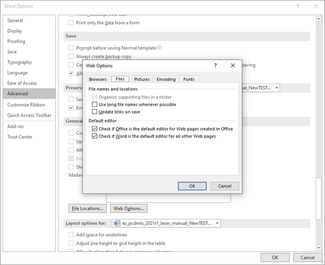Screen dimensions: 325x265
Task: Select Typography category
Action: (x=29, y=62)
